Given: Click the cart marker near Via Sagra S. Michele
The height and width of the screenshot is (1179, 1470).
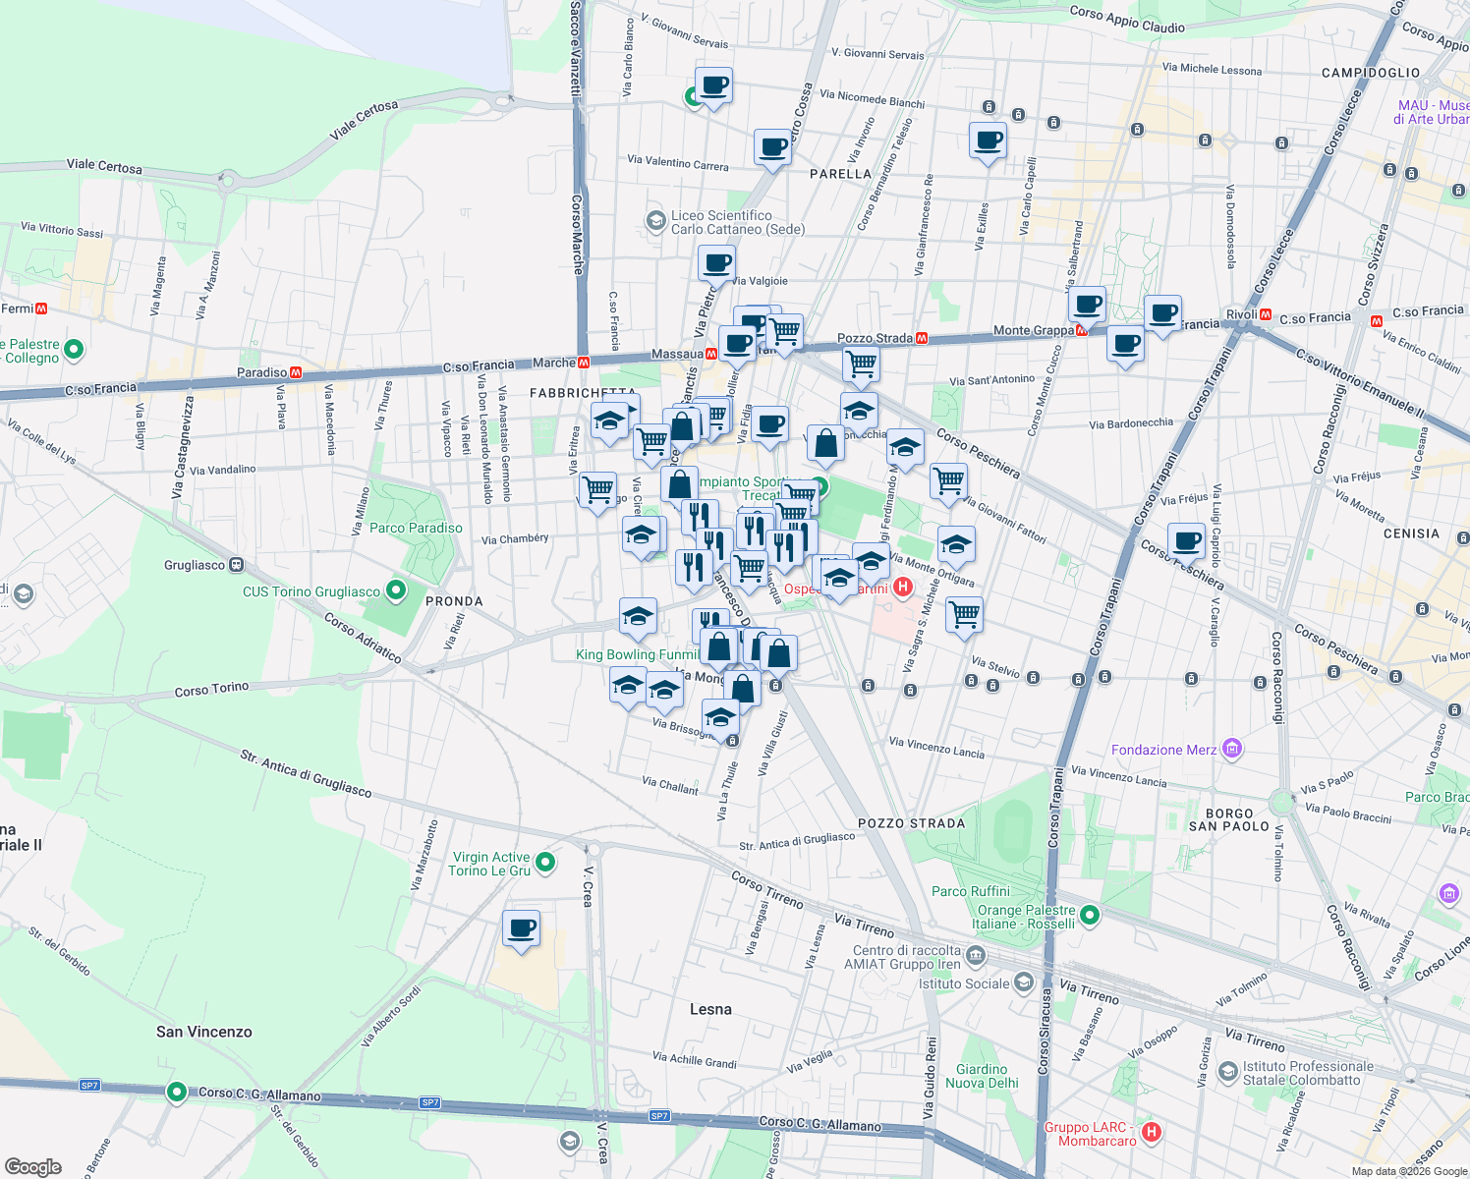Looking at the screenshot, I should point(964,617).
